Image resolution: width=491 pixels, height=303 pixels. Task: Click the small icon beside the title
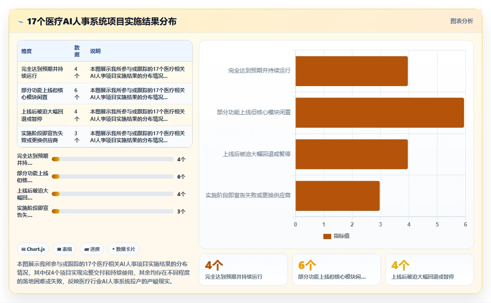click(21, 22)
